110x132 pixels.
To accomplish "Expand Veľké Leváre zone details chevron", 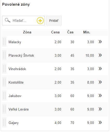I will tap(100, 109).
